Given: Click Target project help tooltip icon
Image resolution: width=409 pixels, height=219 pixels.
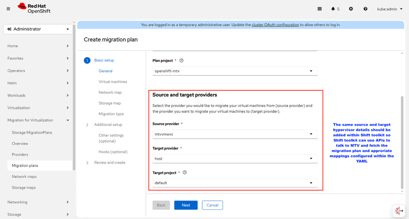Looking at the screenshot, I should coord(185,172).
